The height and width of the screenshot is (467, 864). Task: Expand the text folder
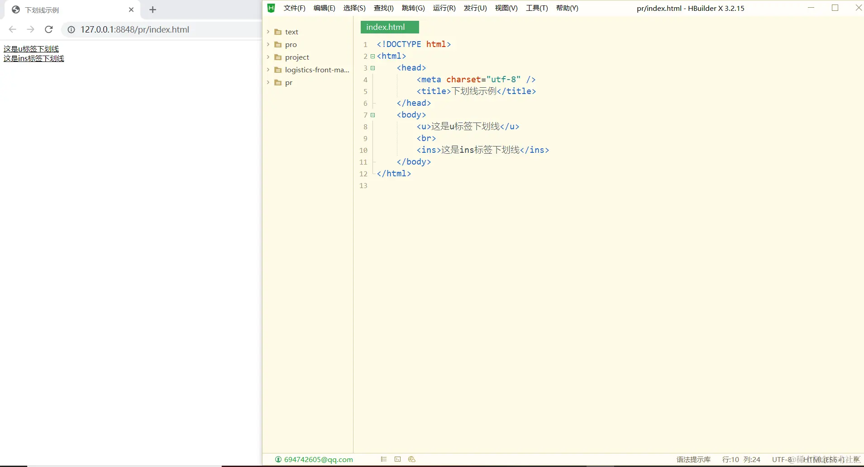click(268, 32)
